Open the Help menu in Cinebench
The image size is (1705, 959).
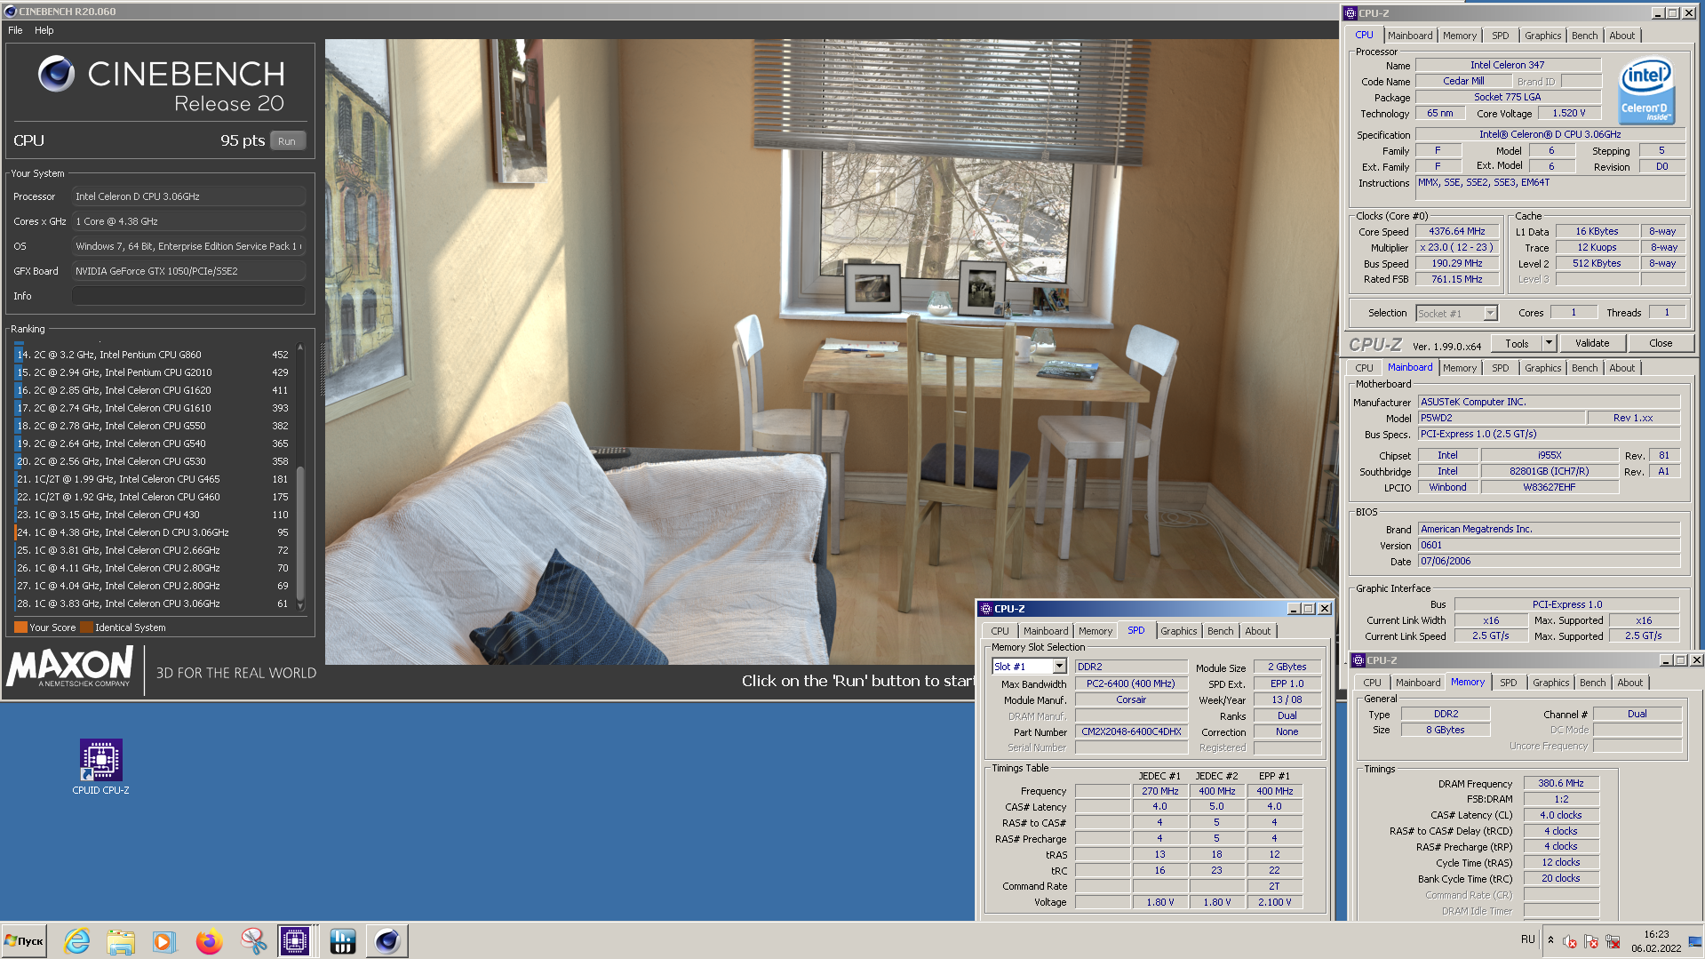pos(44,30)
